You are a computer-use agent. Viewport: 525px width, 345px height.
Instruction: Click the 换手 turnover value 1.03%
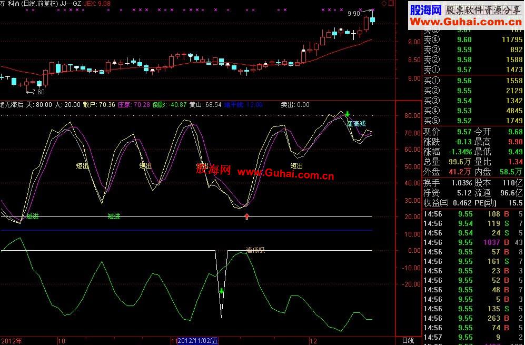coord(462,183)
